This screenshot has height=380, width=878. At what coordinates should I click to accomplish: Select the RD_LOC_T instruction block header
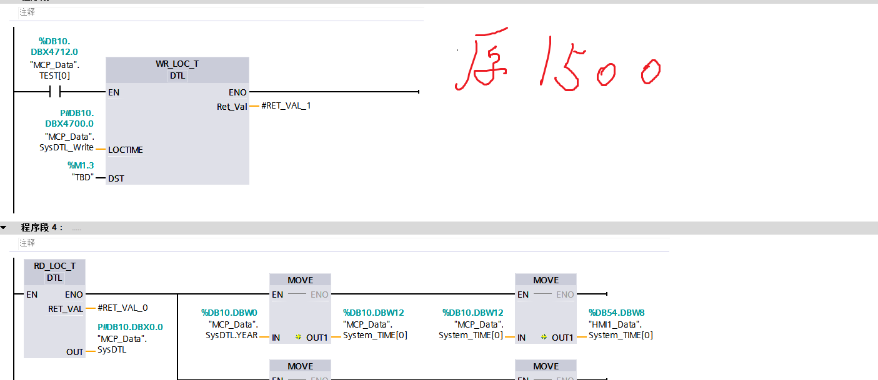[x=54, y=266]
